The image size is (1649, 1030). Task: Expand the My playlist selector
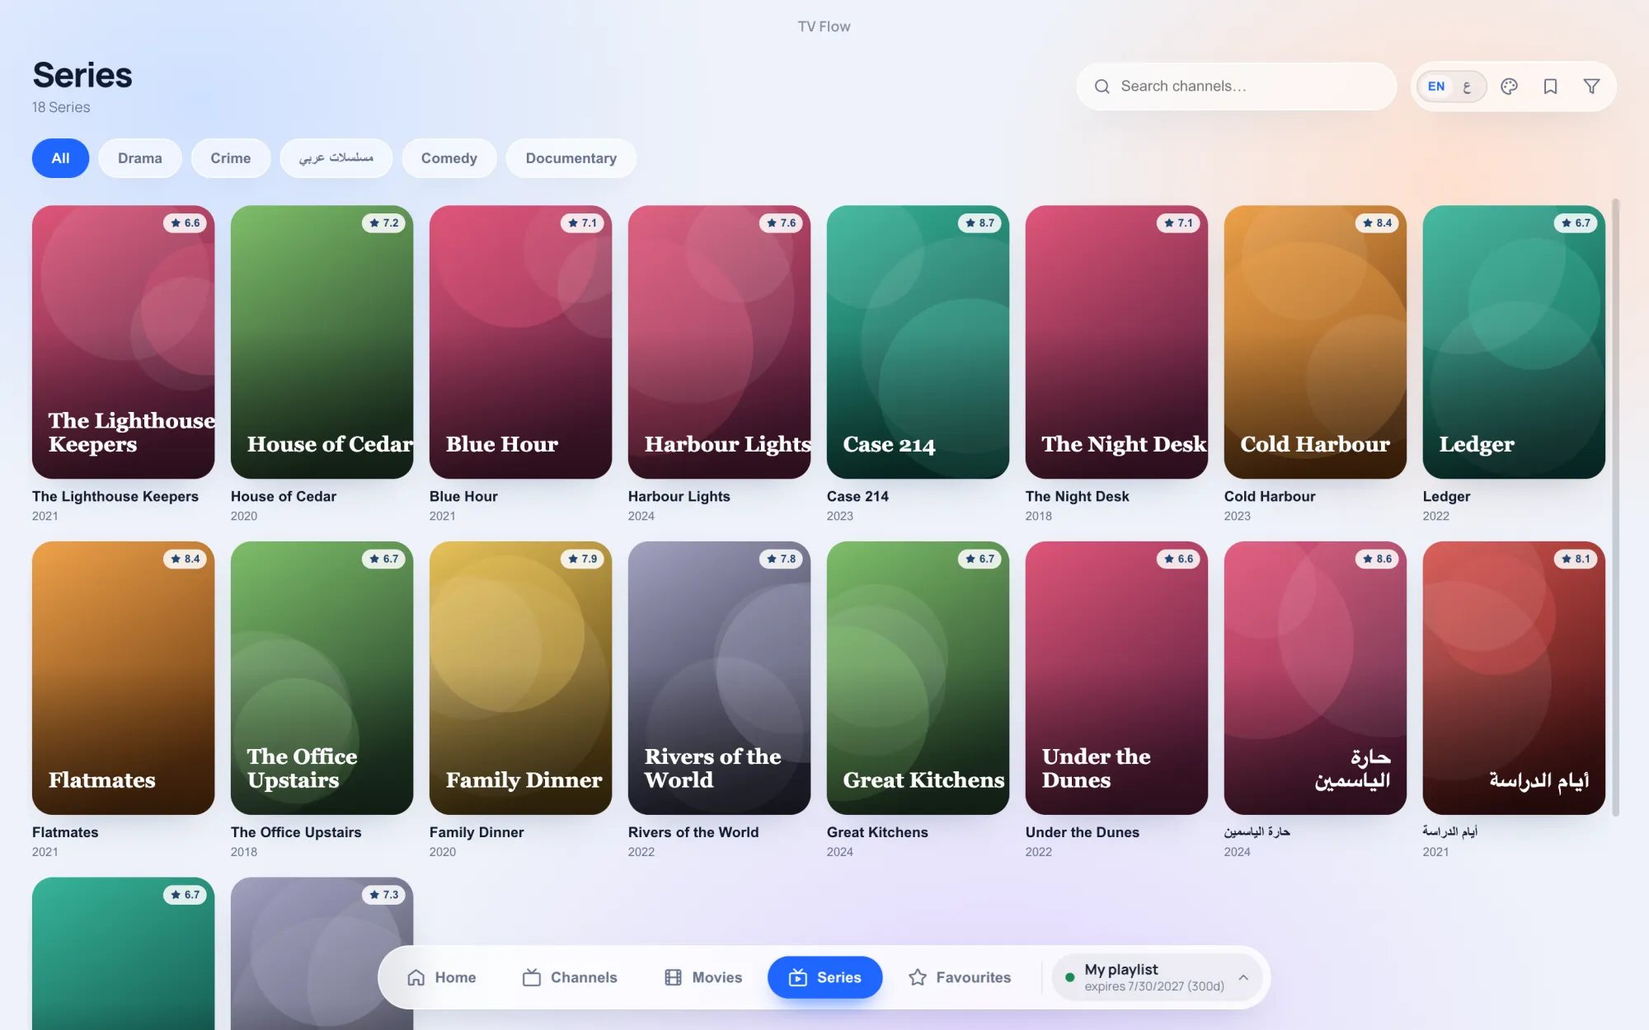pos(1156,977)
